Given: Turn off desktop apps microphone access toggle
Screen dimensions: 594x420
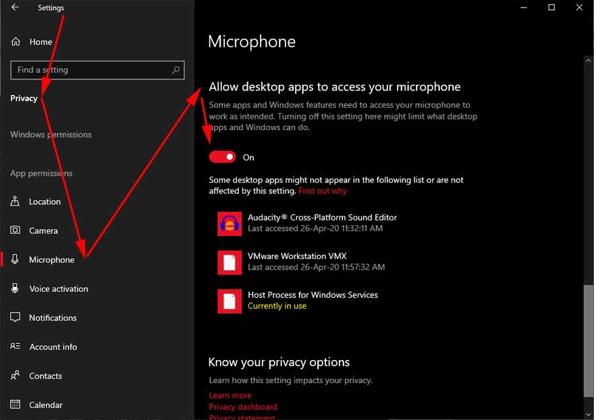Looking at the screenshot, I should click(222, 157).
